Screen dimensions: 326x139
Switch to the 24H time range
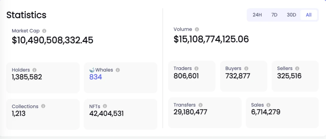pos(257,15)
